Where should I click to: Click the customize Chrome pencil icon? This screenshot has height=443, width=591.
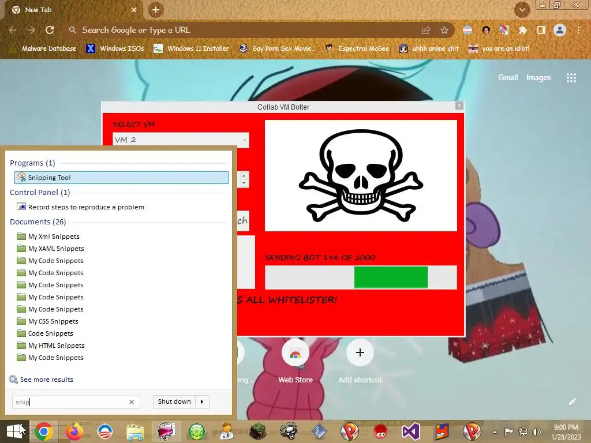click(x=572, y=401)
